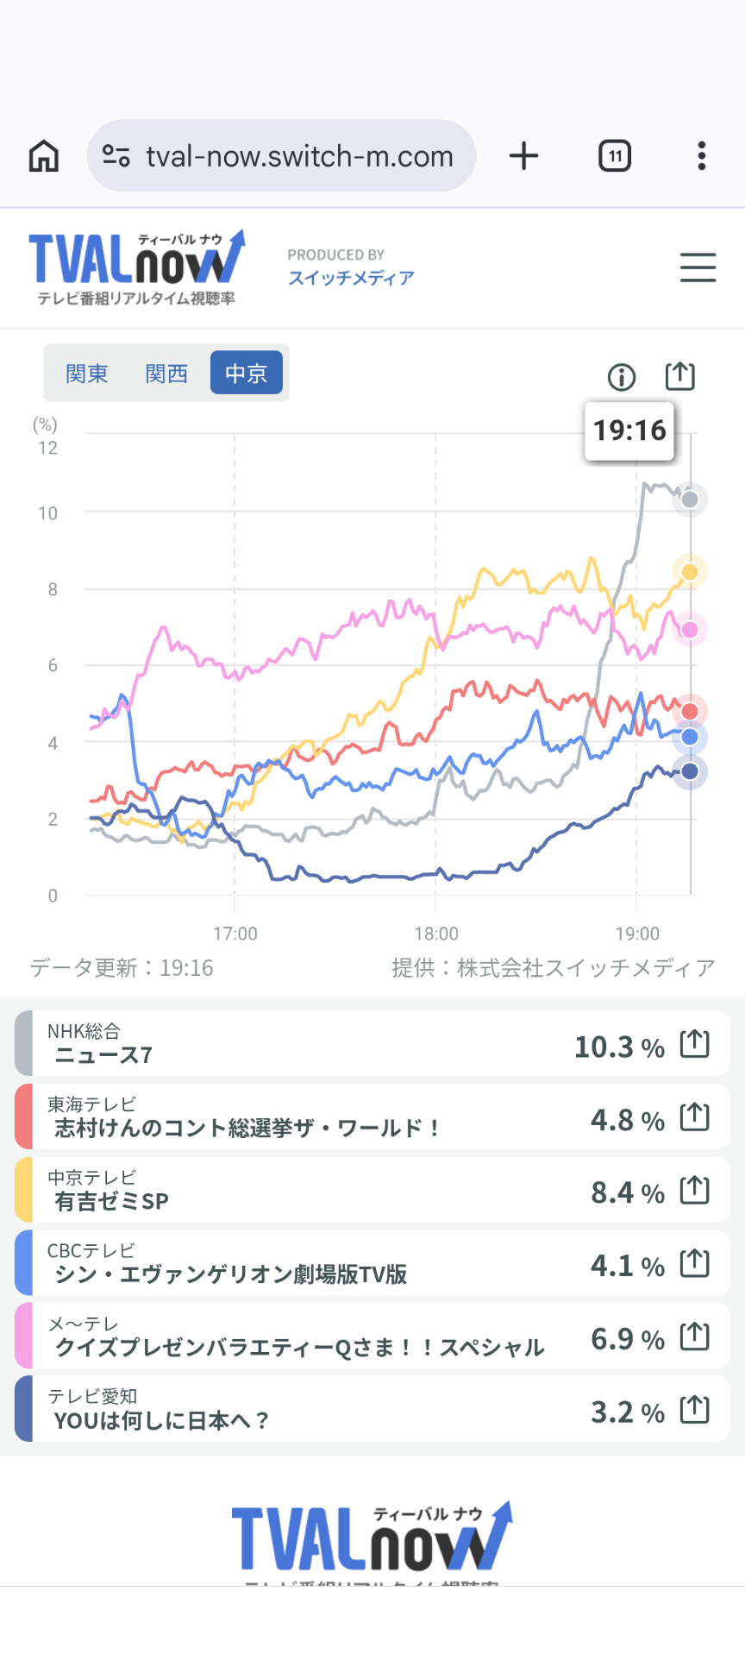Open the browser three-dot menu
The height and width of the screenshot is (1673, 745).
pos(702,156)
